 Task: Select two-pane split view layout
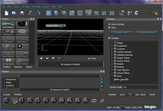[x=96, y=13]
